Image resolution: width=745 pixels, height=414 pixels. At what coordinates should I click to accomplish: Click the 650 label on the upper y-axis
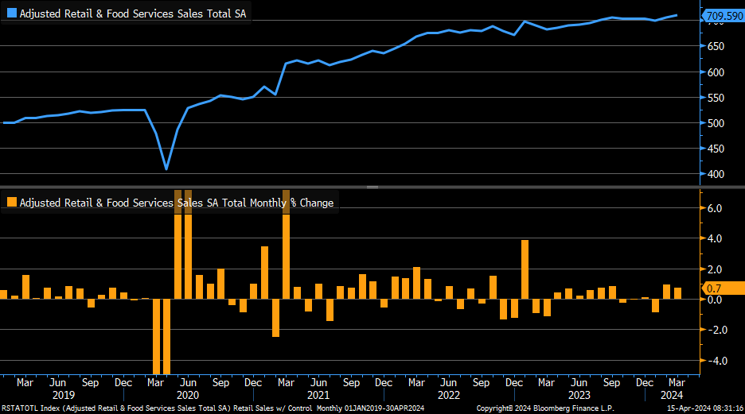716,47
